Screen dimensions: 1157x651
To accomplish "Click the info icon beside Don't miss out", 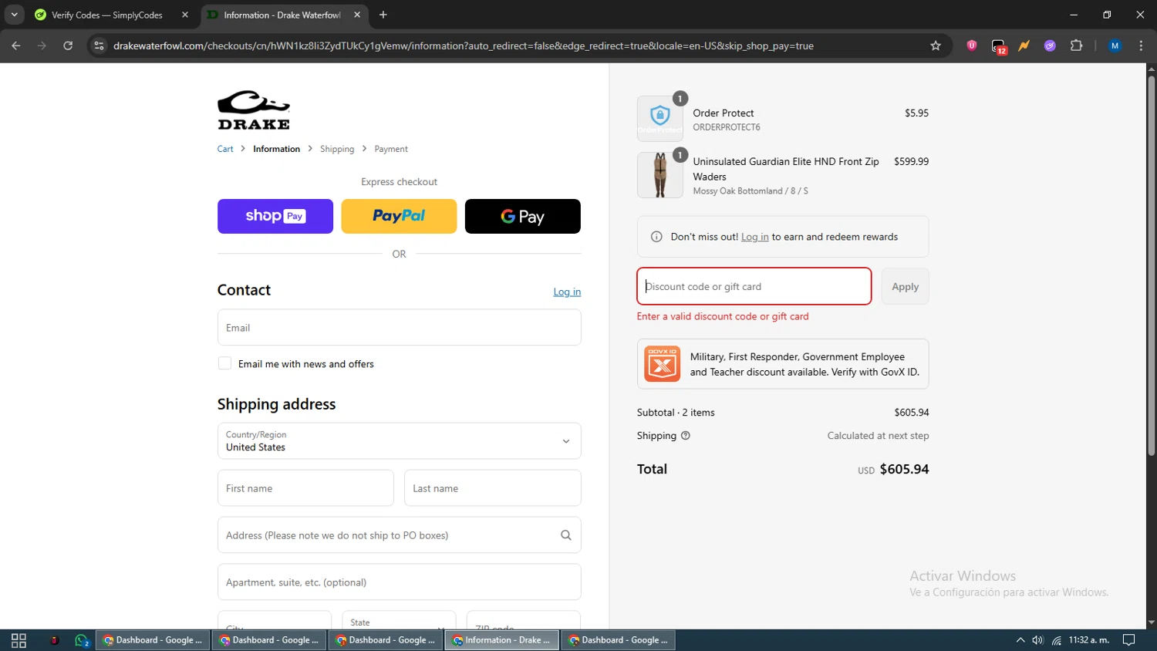I will click(x=656, y=237).
